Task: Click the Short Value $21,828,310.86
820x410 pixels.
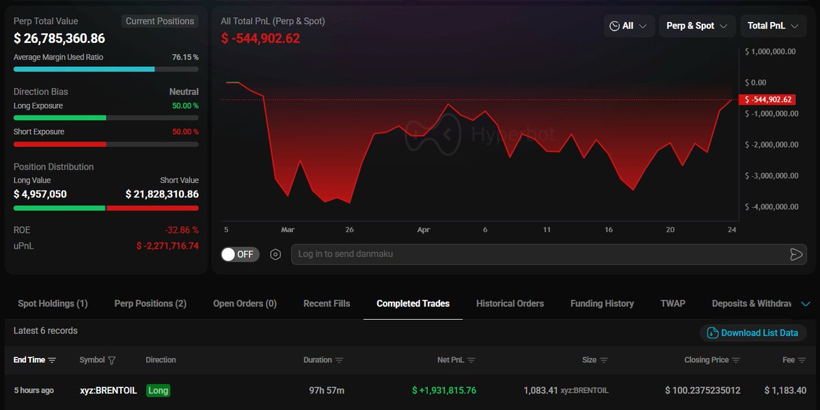Action: (162, 194)
